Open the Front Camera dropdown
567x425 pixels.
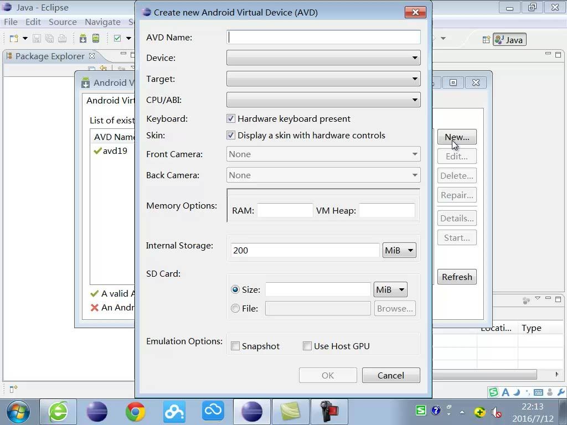(x=323, y=154)
